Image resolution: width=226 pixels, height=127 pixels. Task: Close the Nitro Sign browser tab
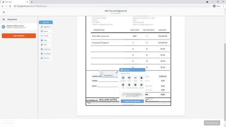pyautogui.click(x=27, y=2)
